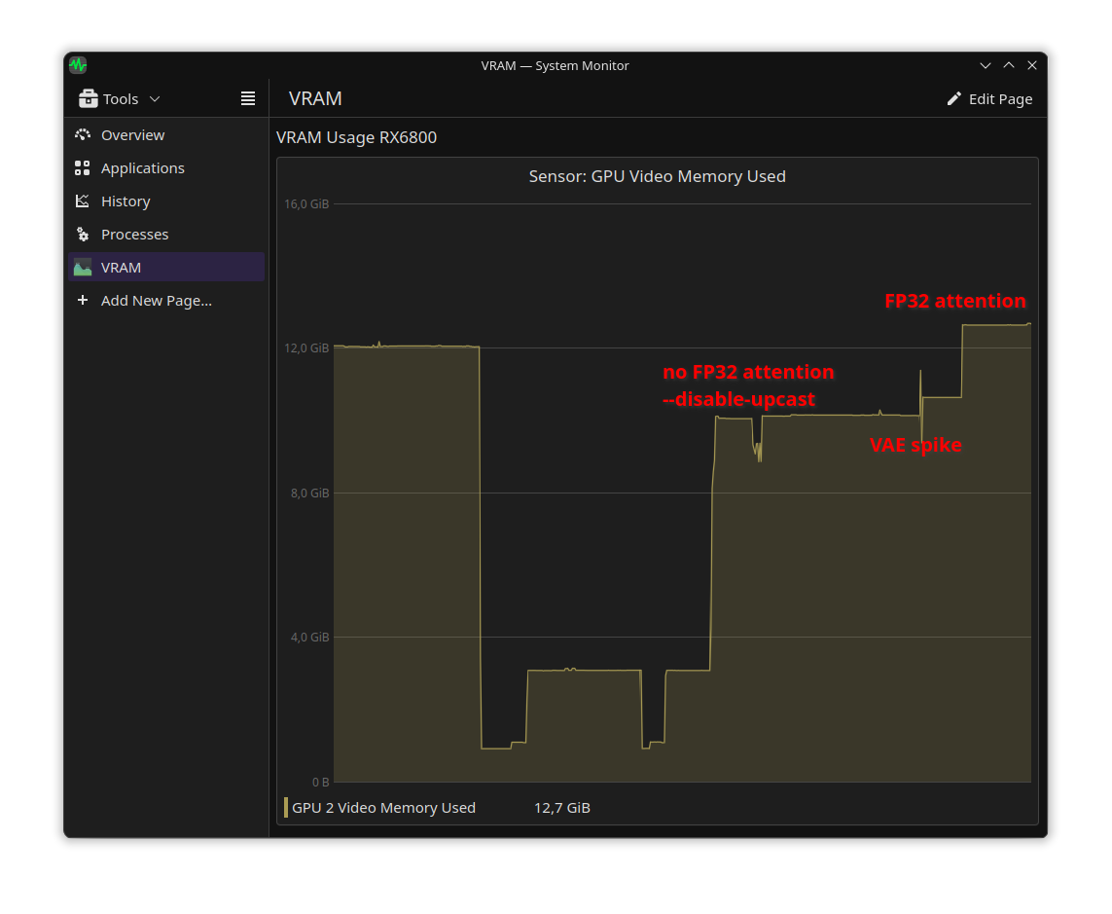Select the Applications grid icon
This screenshot has width=1112, height=914.
click(83, 167)
